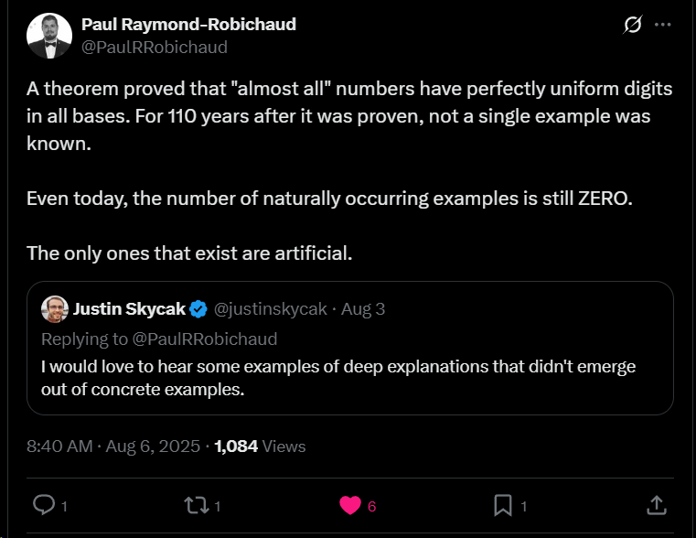Click the "Replying to @PaulRRobichaud" line
This screenshot has height=538, width=696.
click(x=158, y=339)
